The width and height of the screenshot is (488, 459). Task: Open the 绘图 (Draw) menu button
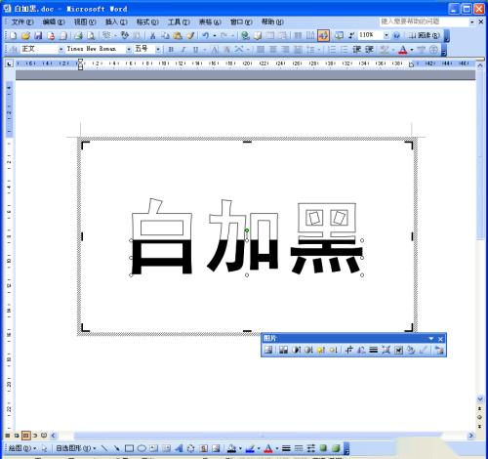click(22, 448)
